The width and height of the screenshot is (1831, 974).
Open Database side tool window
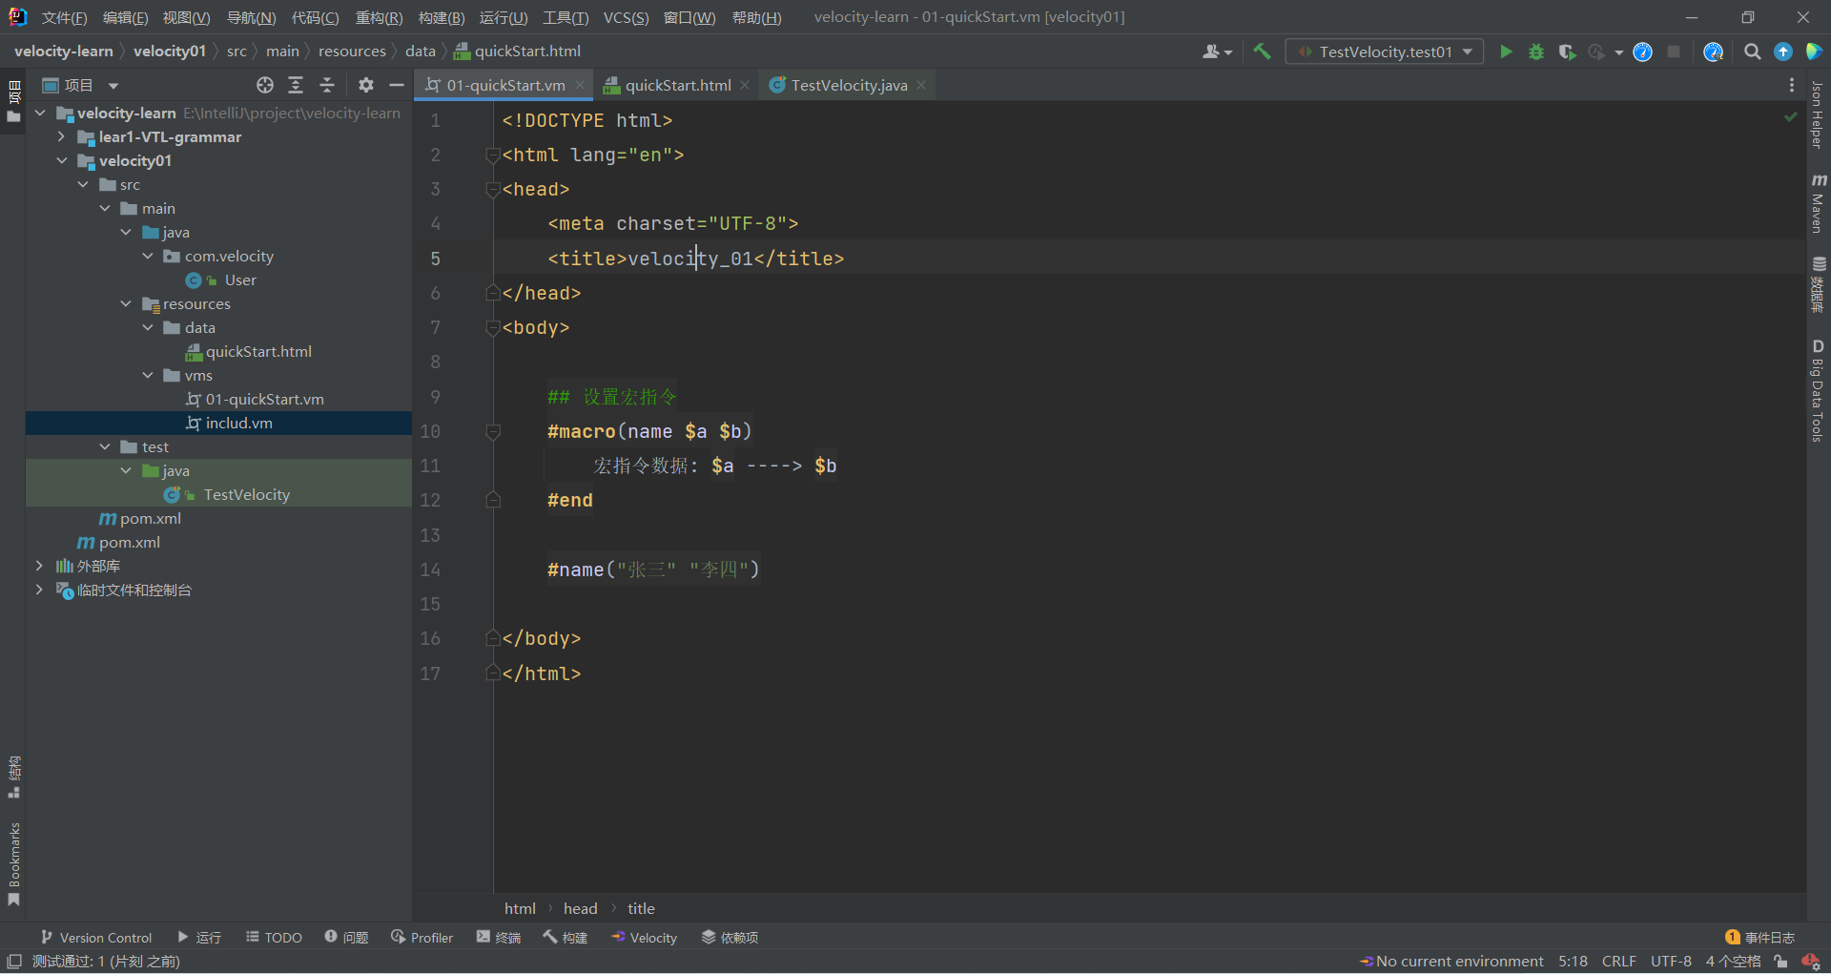click(1818, 284)
